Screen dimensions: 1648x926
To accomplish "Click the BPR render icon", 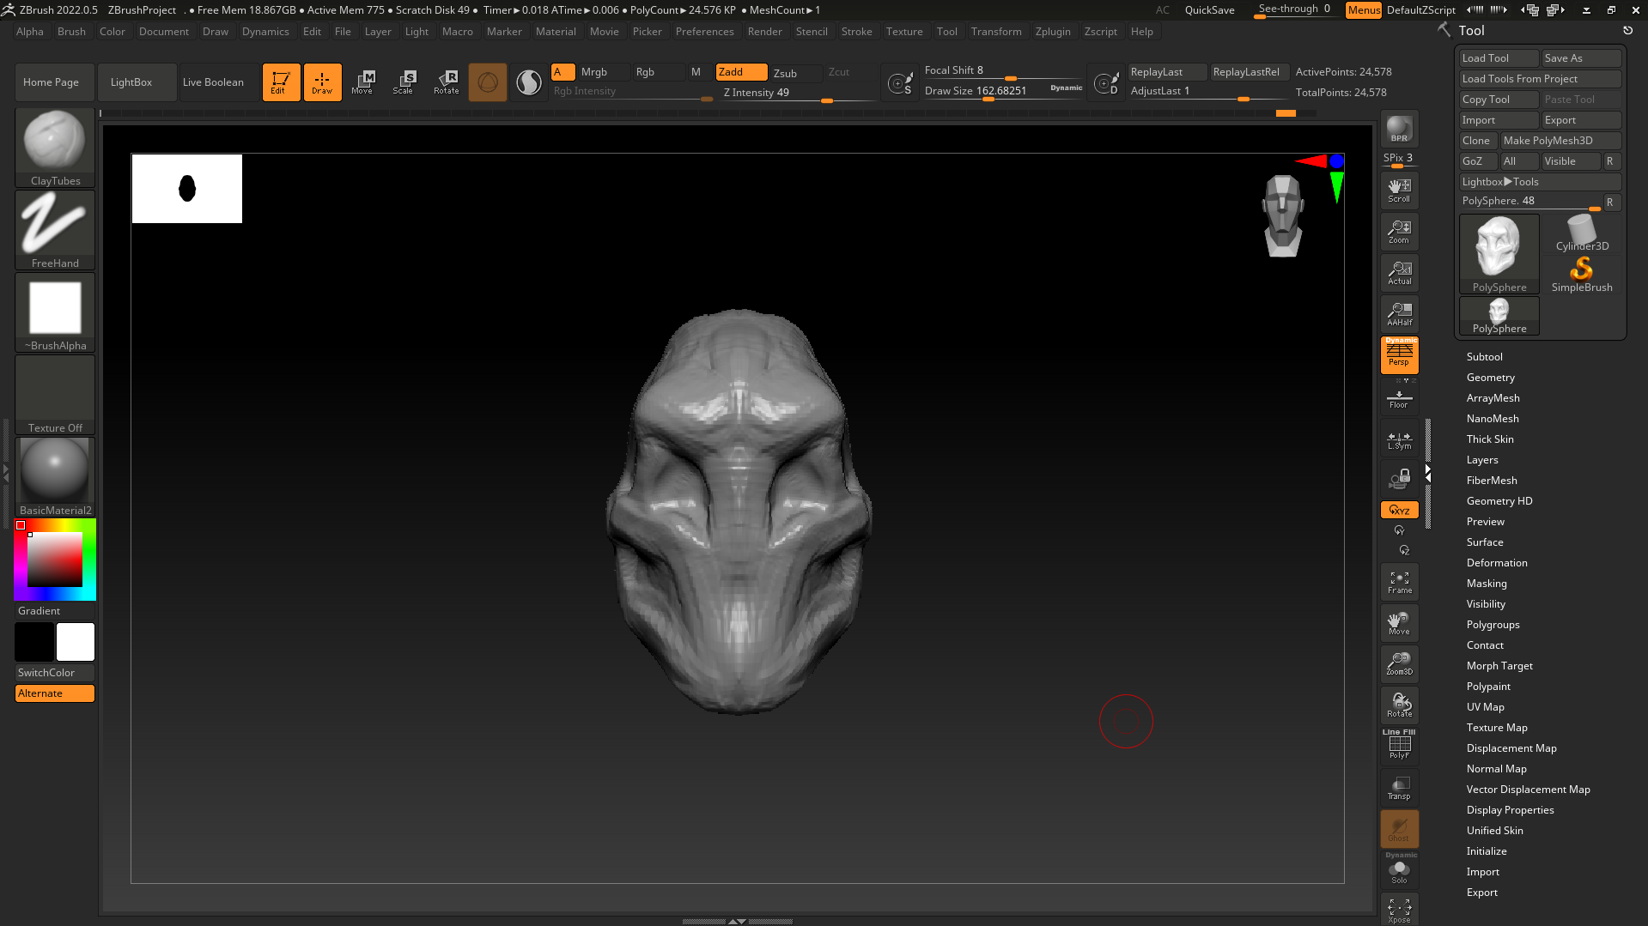I will tap(1399, 129).
